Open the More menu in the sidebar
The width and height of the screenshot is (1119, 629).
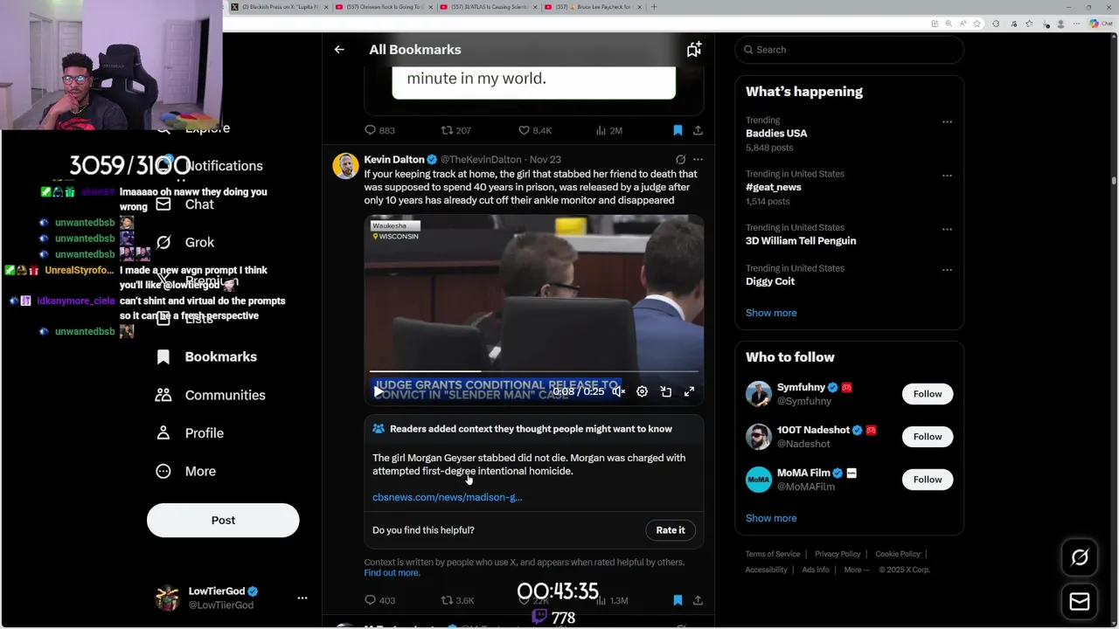(x=185, y=471)
